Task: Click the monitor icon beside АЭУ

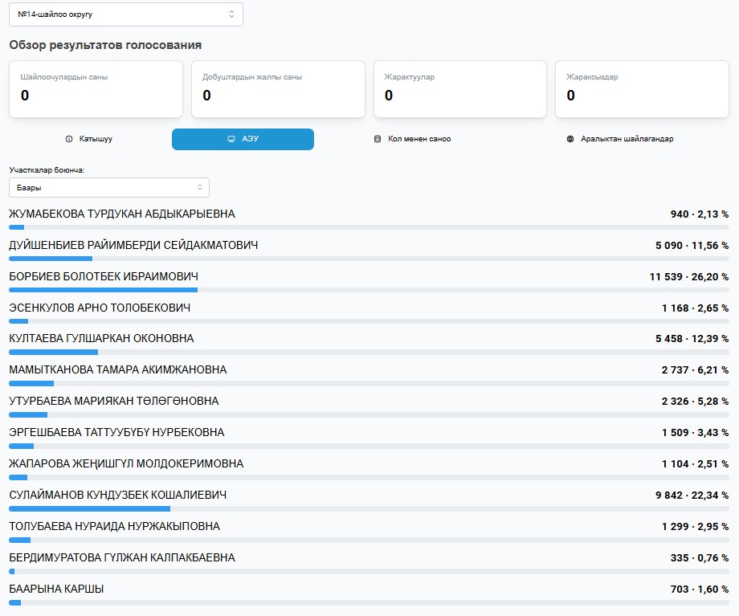Action: coord(232,139)
